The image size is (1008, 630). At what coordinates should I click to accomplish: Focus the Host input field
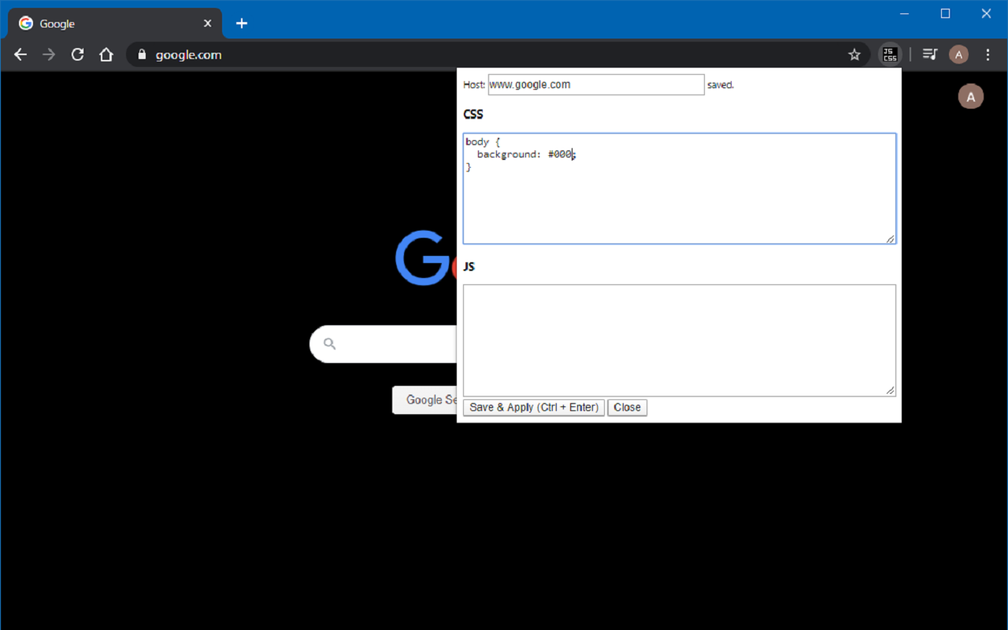[x=596, y=84]
